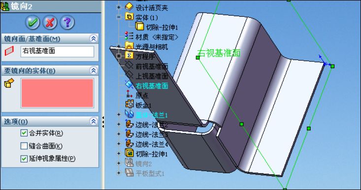Click the 右视基准面 mirror plane field
361x190 pixels.
(57, 51)
